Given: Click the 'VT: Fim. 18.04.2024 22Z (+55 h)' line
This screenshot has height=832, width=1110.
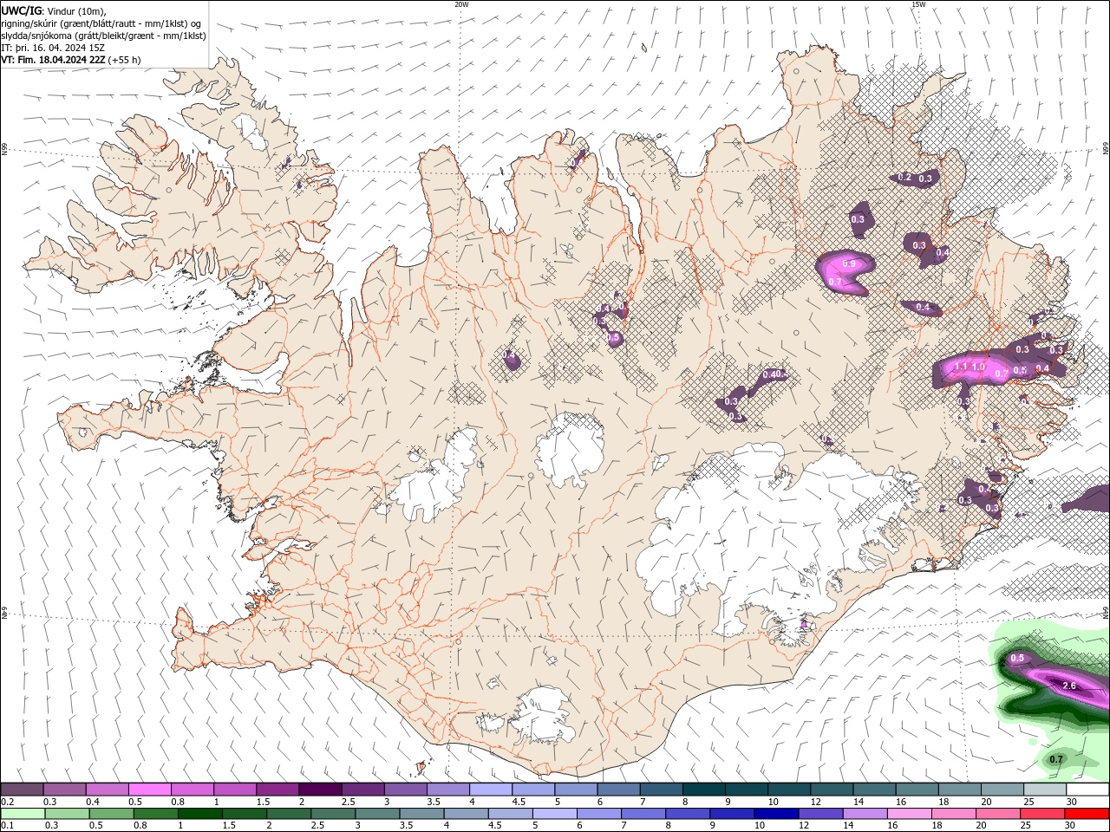Looking at the screenshot, I should [x=71, y=60].
